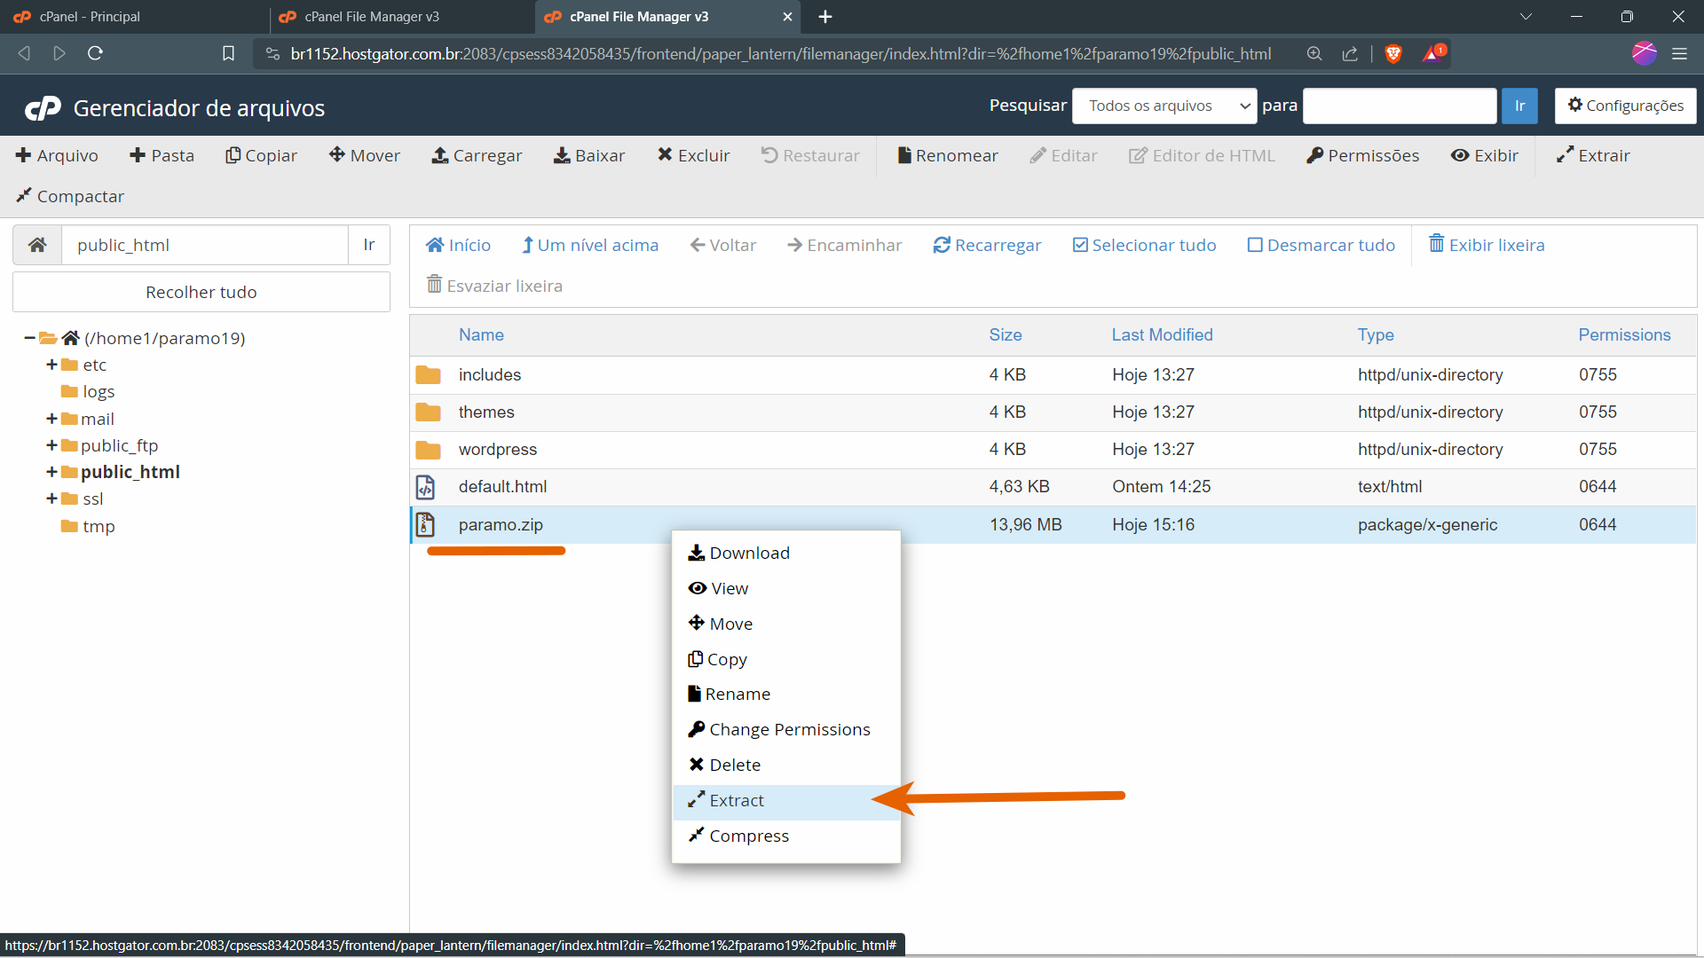Expand the public_html tree node

[x=51, y=472]
